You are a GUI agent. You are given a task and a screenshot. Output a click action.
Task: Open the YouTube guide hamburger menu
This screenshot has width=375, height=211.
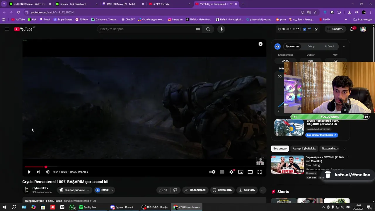(7, 29)
